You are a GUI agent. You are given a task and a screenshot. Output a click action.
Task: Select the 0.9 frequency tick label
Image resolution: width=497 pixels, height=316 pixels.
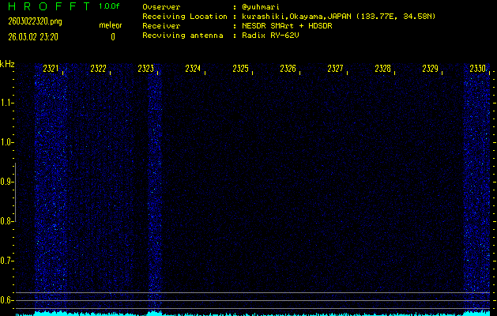pyautogui.click(x=8, y=182)
